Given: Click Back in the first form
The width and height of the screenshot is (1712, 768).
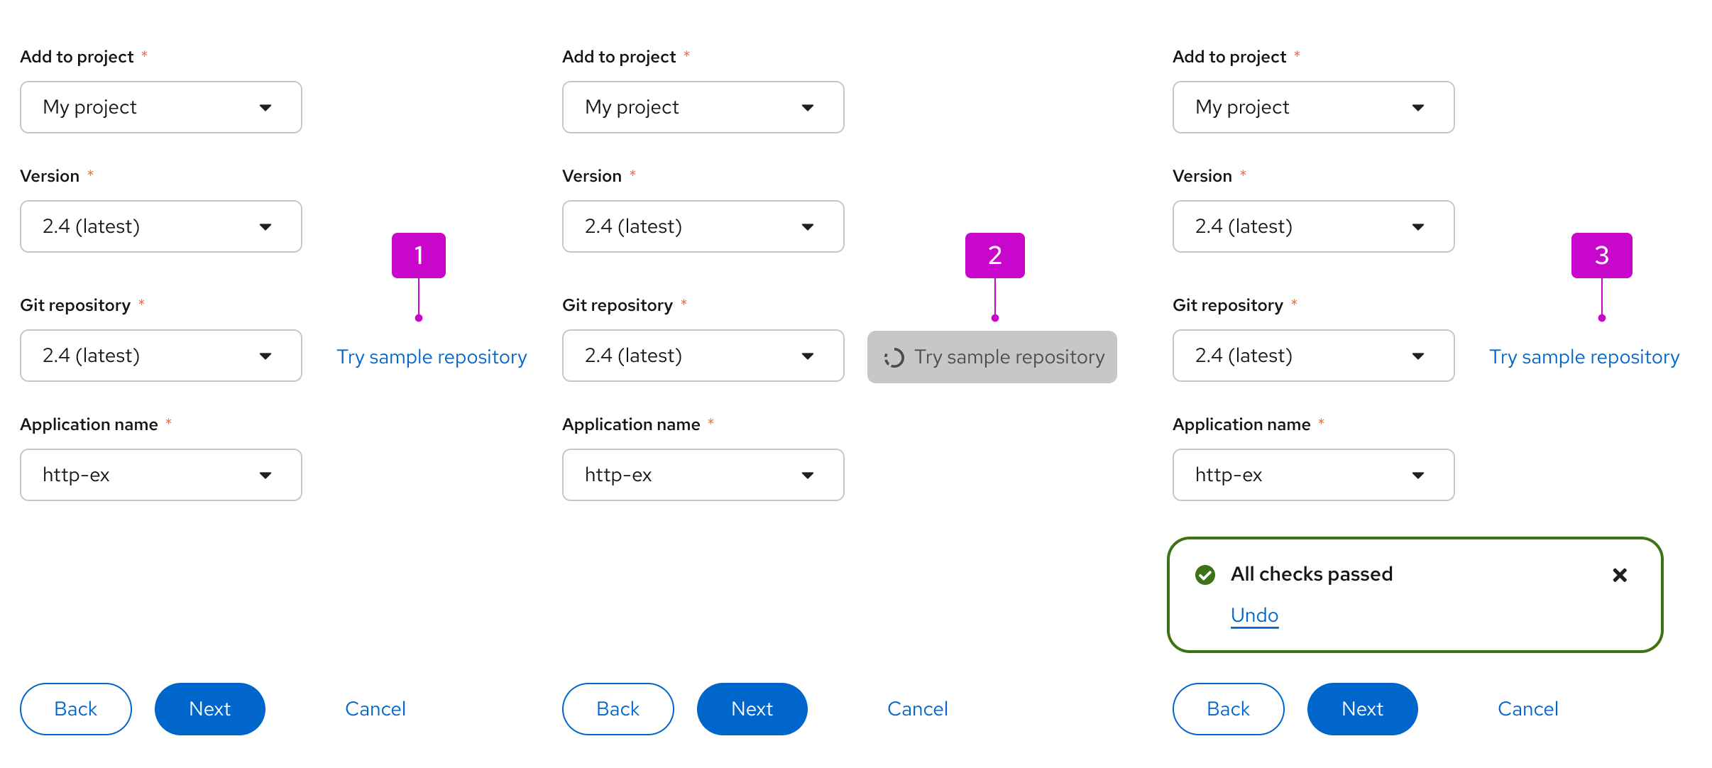Looking at the screenshot, I should coord(75,708).
